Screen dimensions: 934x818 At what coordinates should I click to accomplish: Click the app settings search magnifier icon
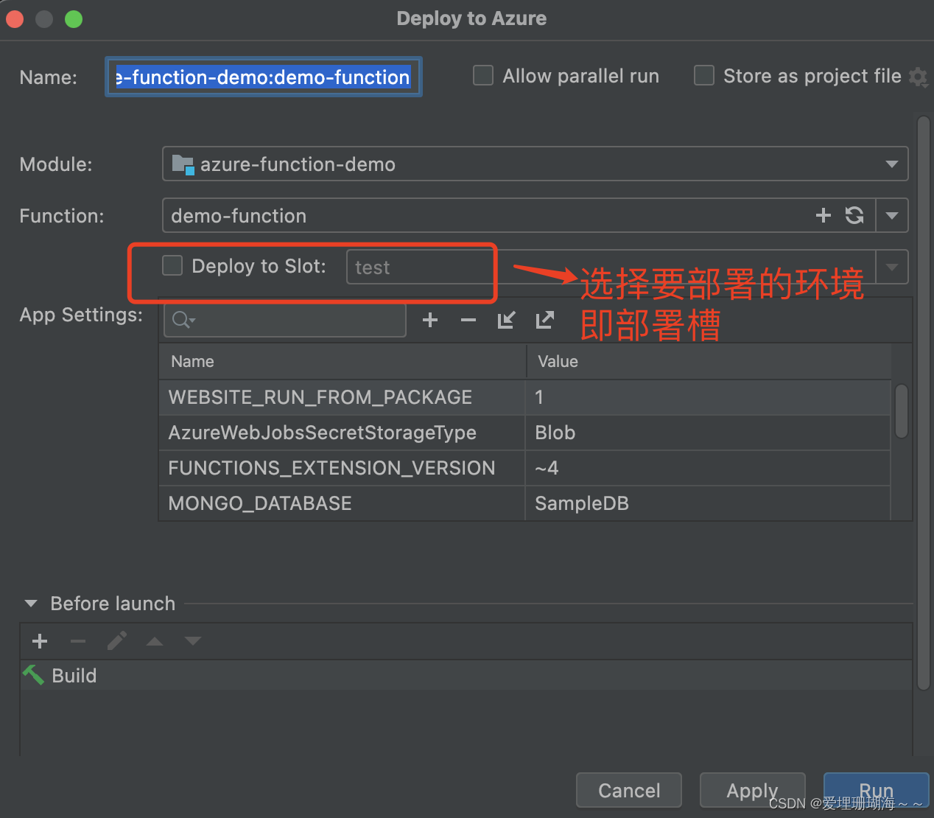point(183,320)
